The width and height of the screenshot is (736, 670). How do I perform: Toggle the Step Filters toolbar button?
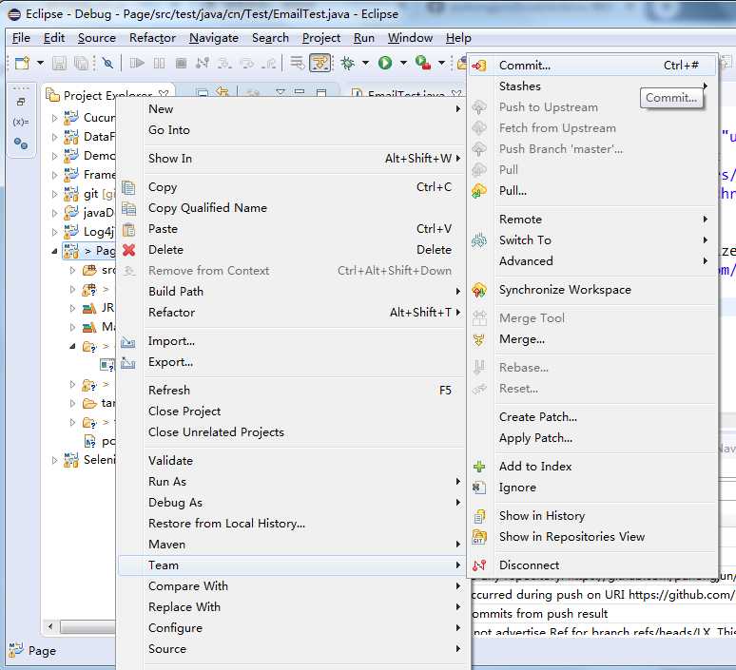point(320,63)
